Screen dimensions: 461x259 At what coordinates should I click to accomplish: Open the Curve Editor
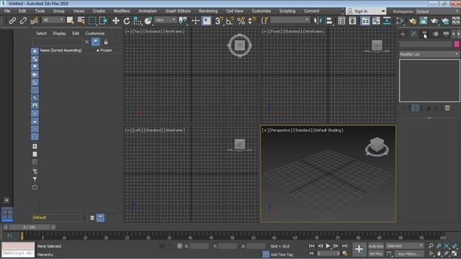tap(376, 21)
